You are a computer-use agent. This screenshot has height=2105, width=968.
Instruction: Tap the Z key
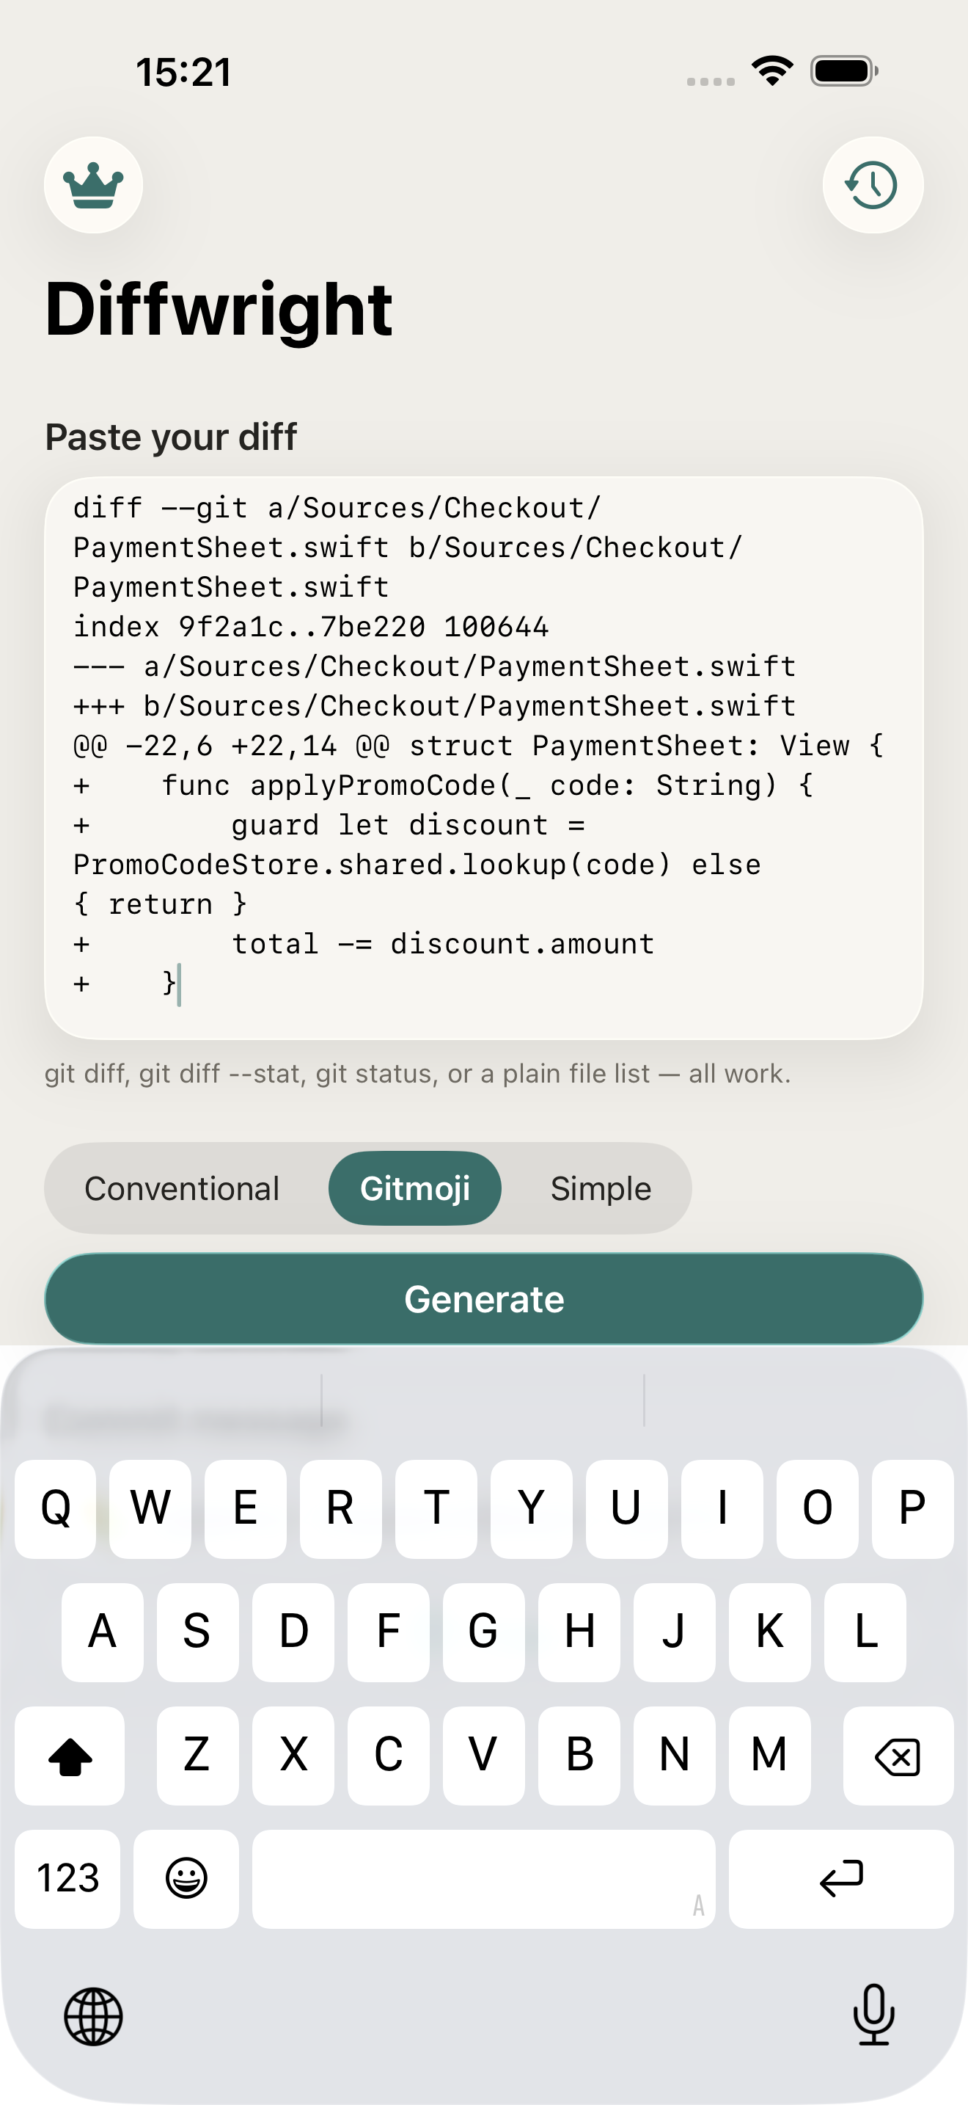tap(197, 1755)
